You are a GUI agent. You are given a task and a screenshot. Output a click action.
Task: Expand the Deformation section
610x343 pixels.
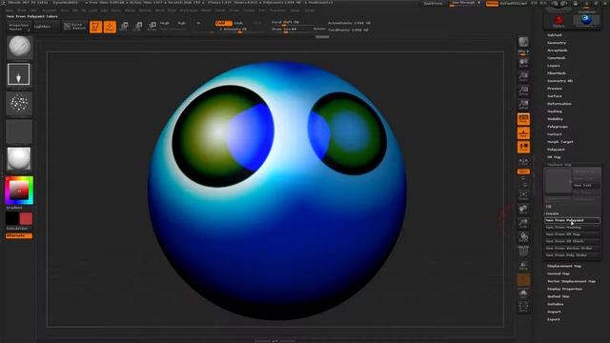pyautogui.click(x=559, y=104)
